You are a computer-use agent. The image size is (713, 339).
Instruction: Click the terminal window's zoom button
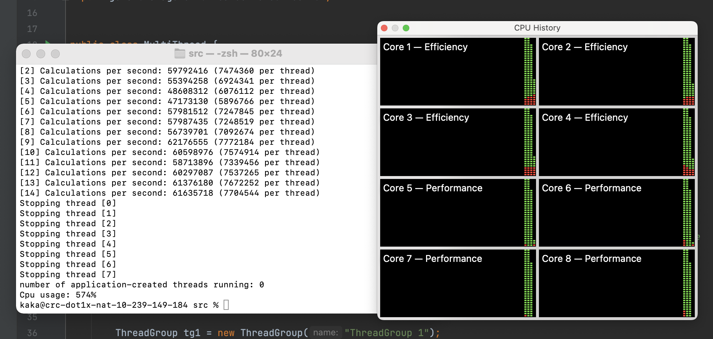[x=55, y=54]
